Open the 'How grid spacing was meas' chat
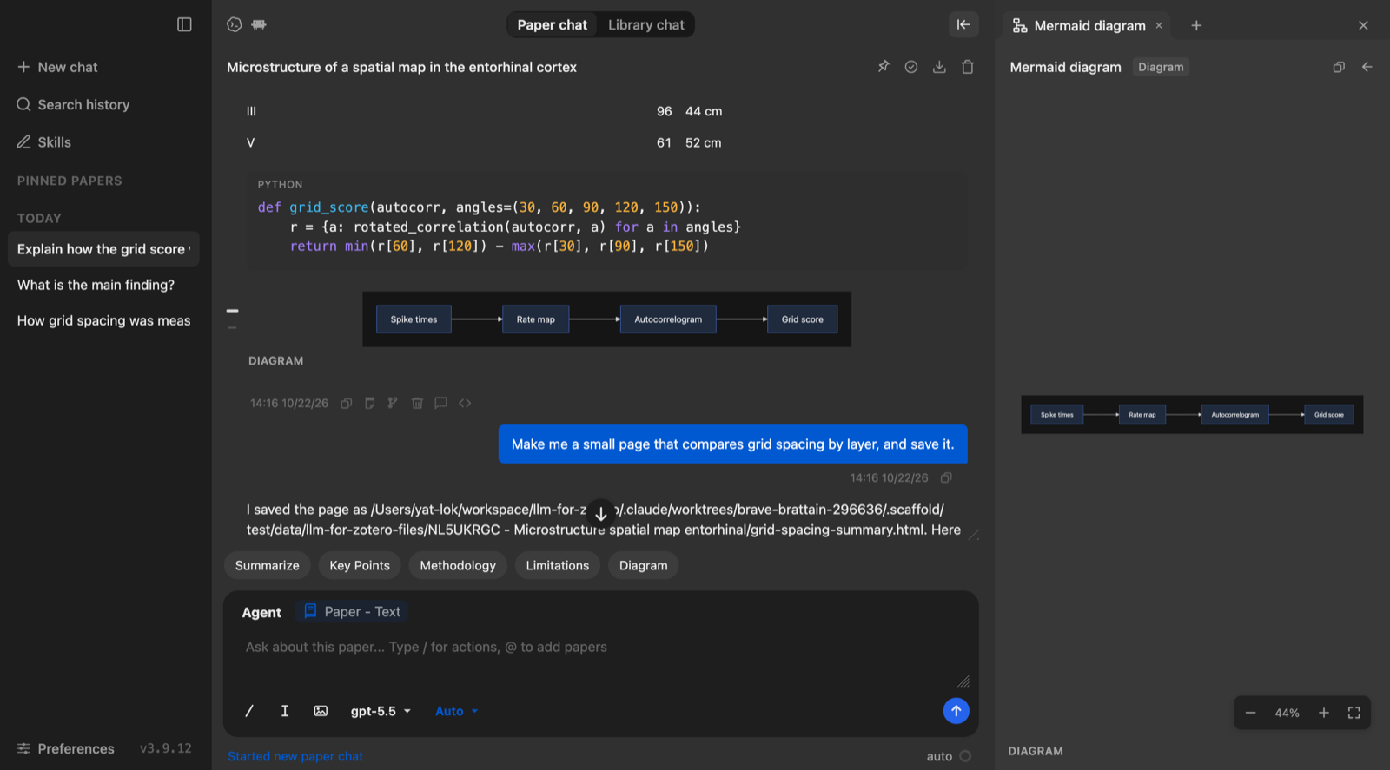 pyautogui.click(x=103, y=320)
